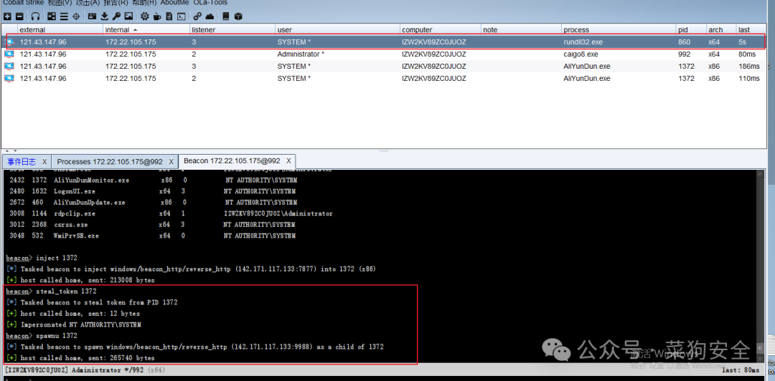The image size is (775, 381).
Task: Open the OLa-Tools menu
Action: (210, 2)
